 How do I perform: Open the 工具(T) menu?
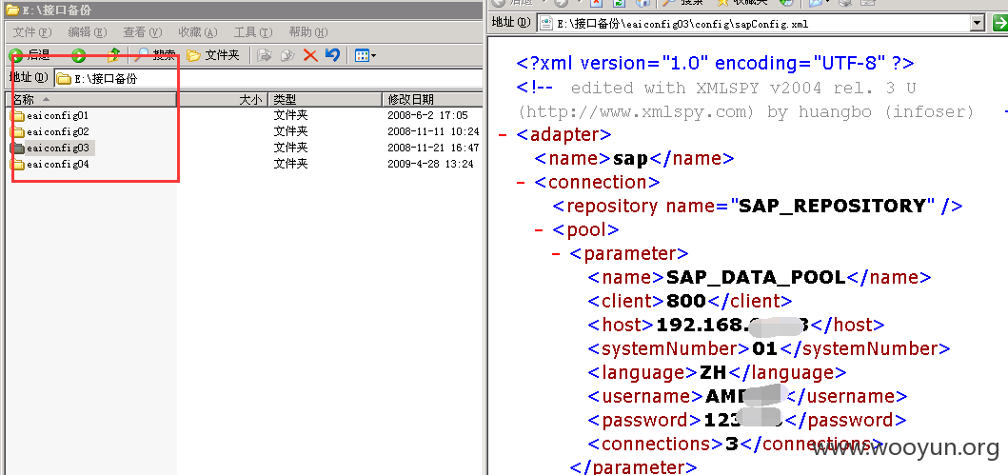(x=252, y=32)
